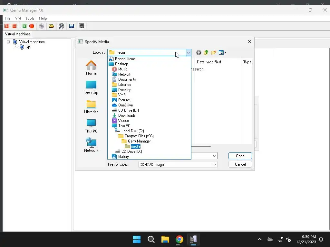The width and height of the screenshot is (330, 247).
Task: Select the xp virtual machine
Action: pos(28,47)
